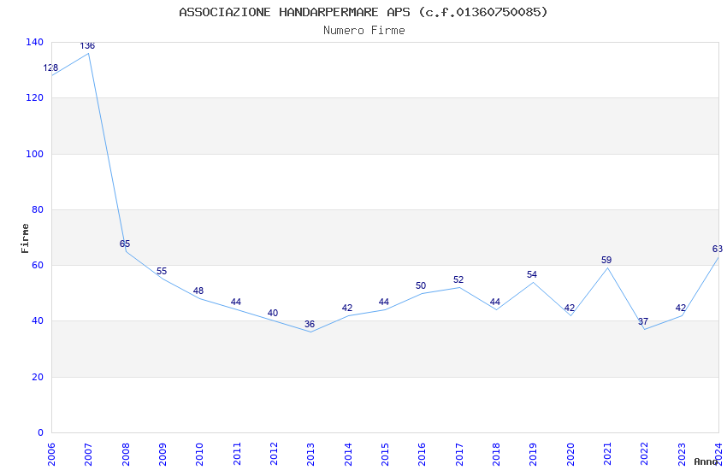Click the 2022 x-axis year tick
Image resolution: width=727 pixels, height=470 pixels.
click(645, 455)
